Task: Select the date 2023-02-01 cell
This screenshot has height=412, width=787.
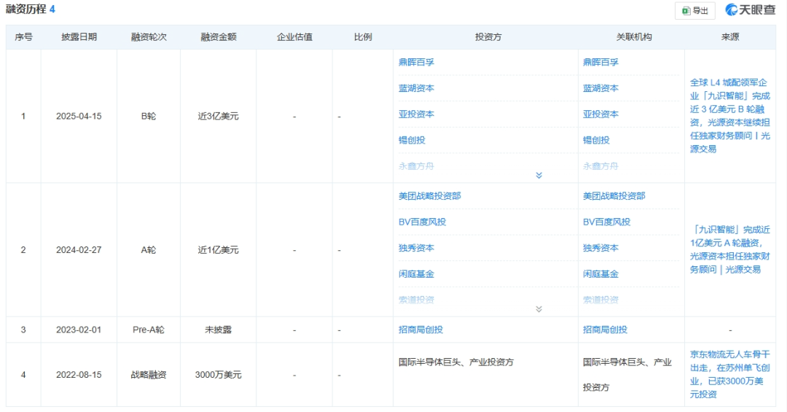Action: click(79, 330)
